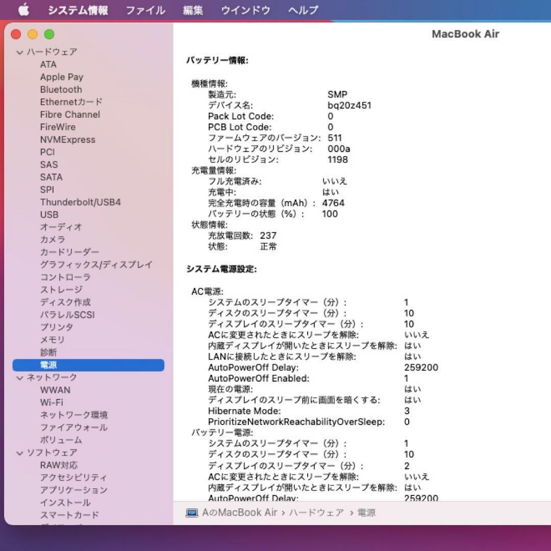
Task: View カメラ hardware information
Action: (52, 239)
